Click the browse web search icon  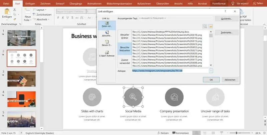(205, 26)
